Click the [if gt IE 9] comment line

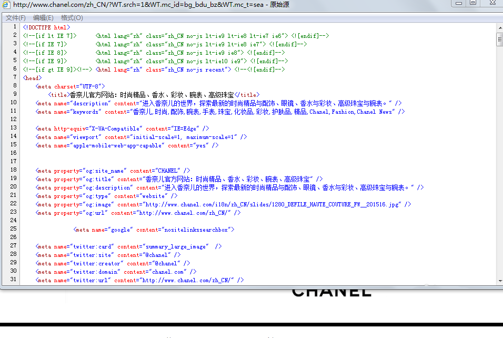coord(154,69)
